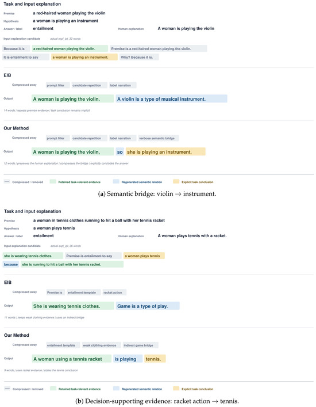Click the yellow Explicit task conclusion swatch in figure (b)

coord(176,389)
